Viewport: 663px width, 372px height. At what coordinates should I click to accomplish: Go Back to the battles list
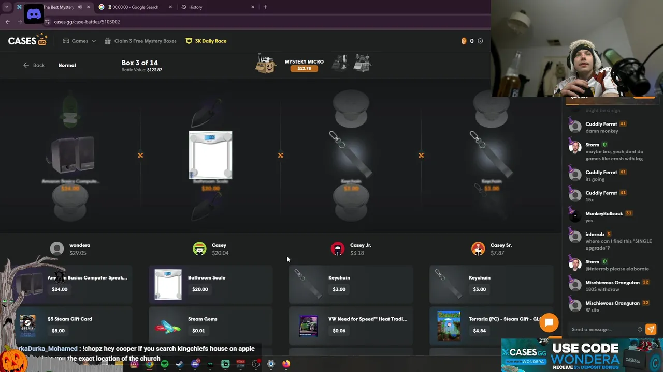click(x=34, y=65)
